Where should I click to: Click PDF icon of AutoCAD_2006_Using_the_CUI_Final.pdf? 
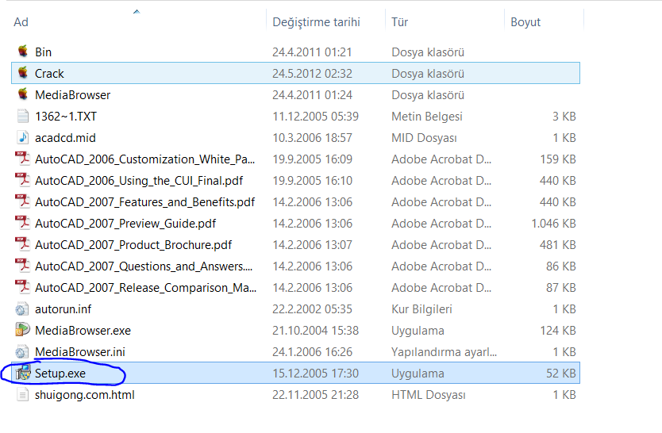tap(23, 181)
